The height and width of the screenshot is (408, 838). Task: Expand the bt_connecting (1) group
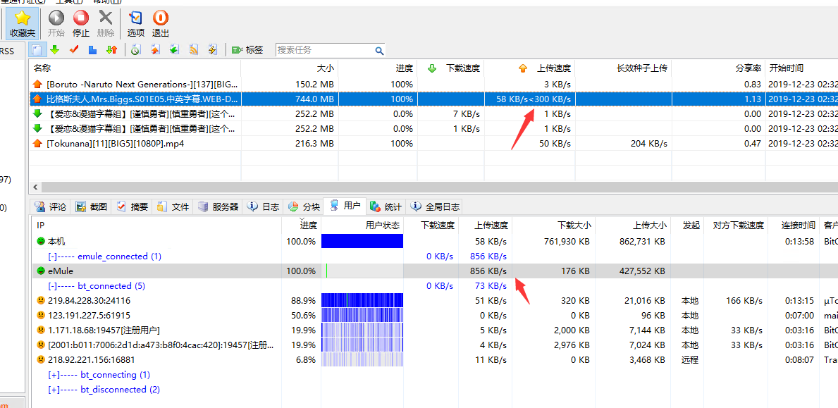(53, 375)
